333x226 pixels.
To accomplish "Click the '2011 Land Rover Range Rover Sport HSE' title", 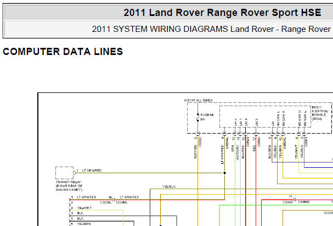I will pos(222,13).
